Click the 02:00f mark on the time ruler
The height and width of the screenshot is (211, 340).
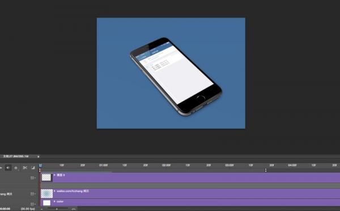click(x=166, y=165)
